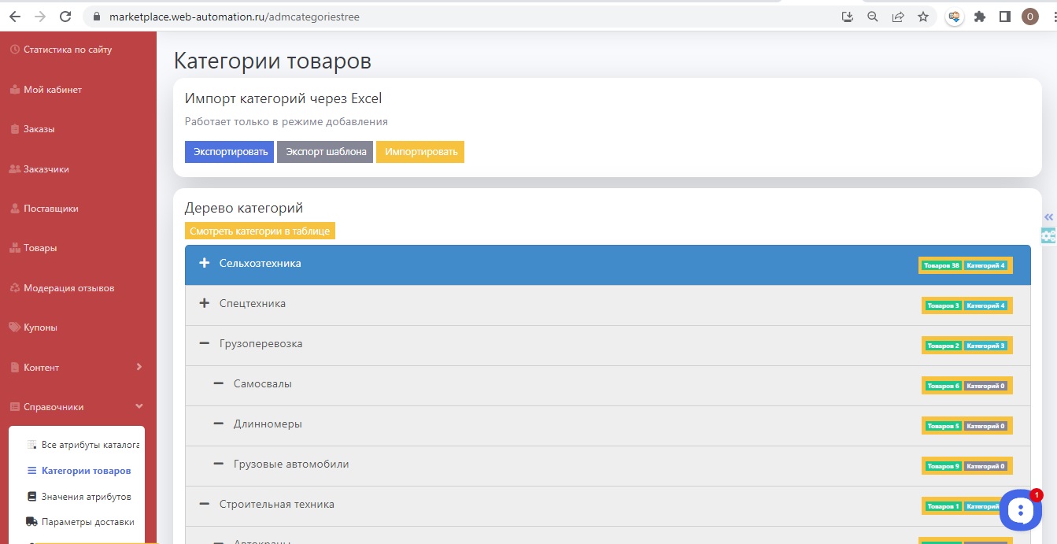Expand the Спецтехника category with plus
Image resolution: width=1057 pixels, height=544 pixels.
pos(205,304)
